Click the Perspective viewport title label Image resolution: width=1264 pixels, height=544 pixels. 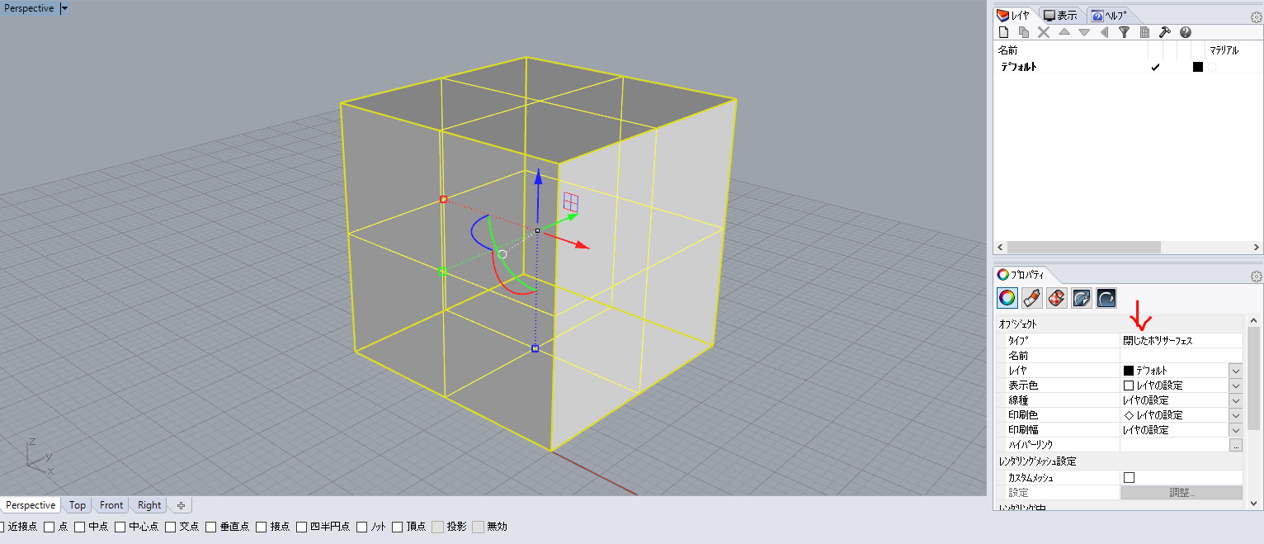point(30,8)
